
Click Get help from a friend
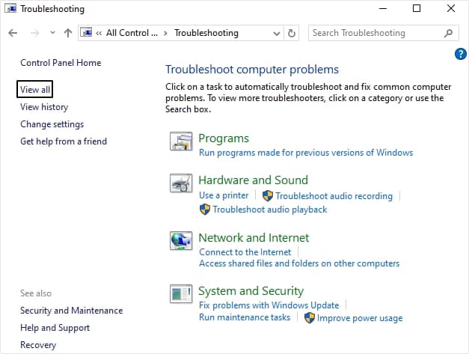(64, 141)
